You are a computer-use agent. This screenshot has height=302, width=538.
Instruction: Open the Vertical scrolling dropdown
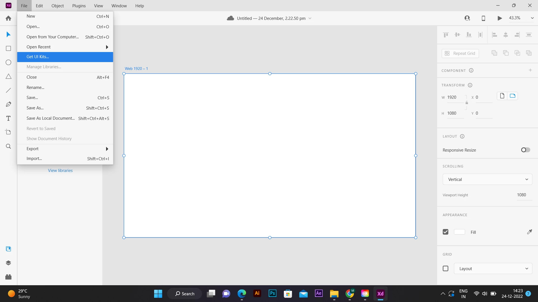pyautogui.click(x=487, y=179)
